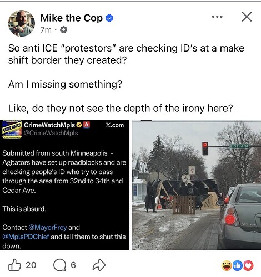The width and height of the screenshot is (261, 277).
Task: Open the Mike the Cop page name
Action: point(72,18)
